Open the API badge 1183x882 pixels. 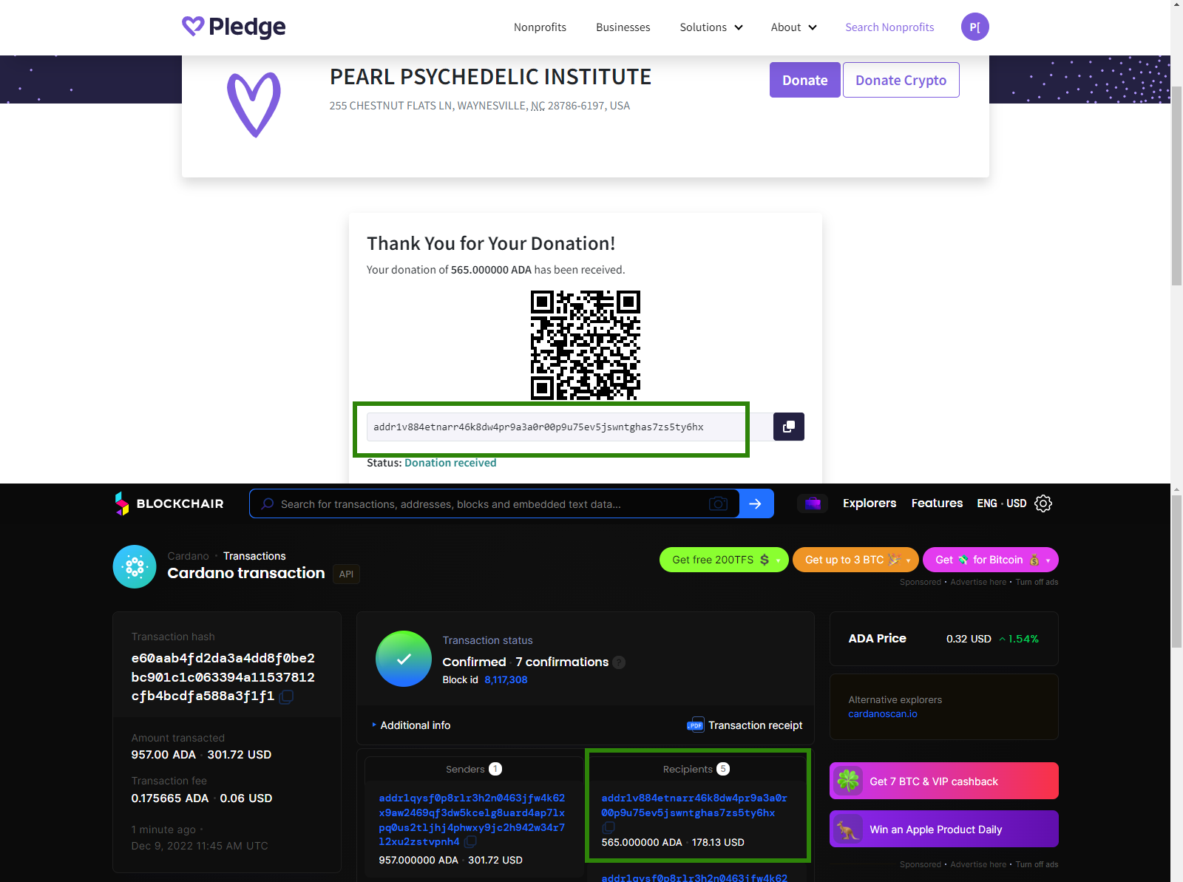[x=346, y=574]
